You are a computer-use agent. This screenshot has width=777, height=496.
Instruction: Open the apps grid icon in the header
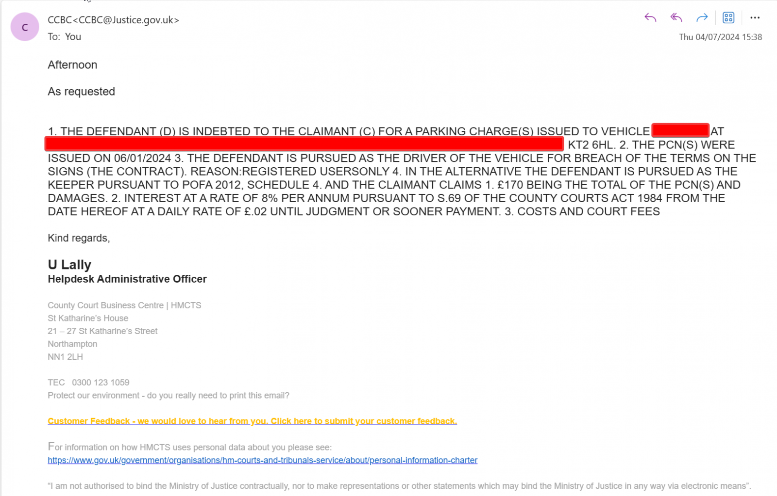[x=728, y=18]
